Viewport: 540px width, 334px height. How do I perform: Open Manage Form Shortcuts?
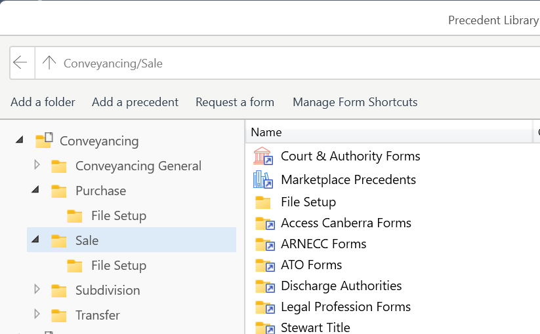pyautogui.click(x=355, y=102)
